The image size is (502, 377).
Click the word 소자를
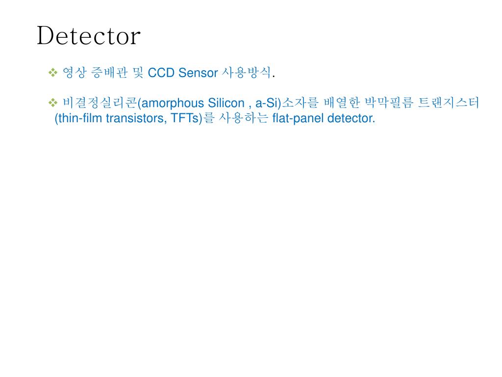point(301,103)
